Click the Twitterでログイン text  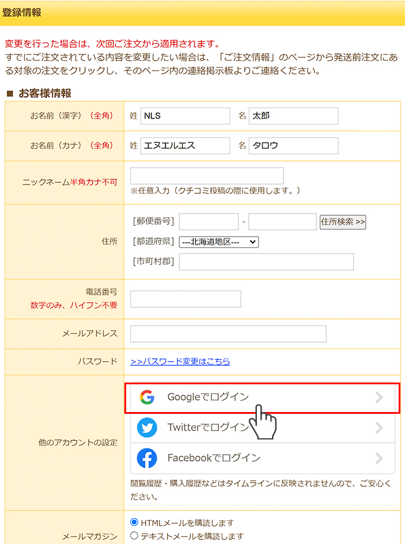(x=208, y=428)
